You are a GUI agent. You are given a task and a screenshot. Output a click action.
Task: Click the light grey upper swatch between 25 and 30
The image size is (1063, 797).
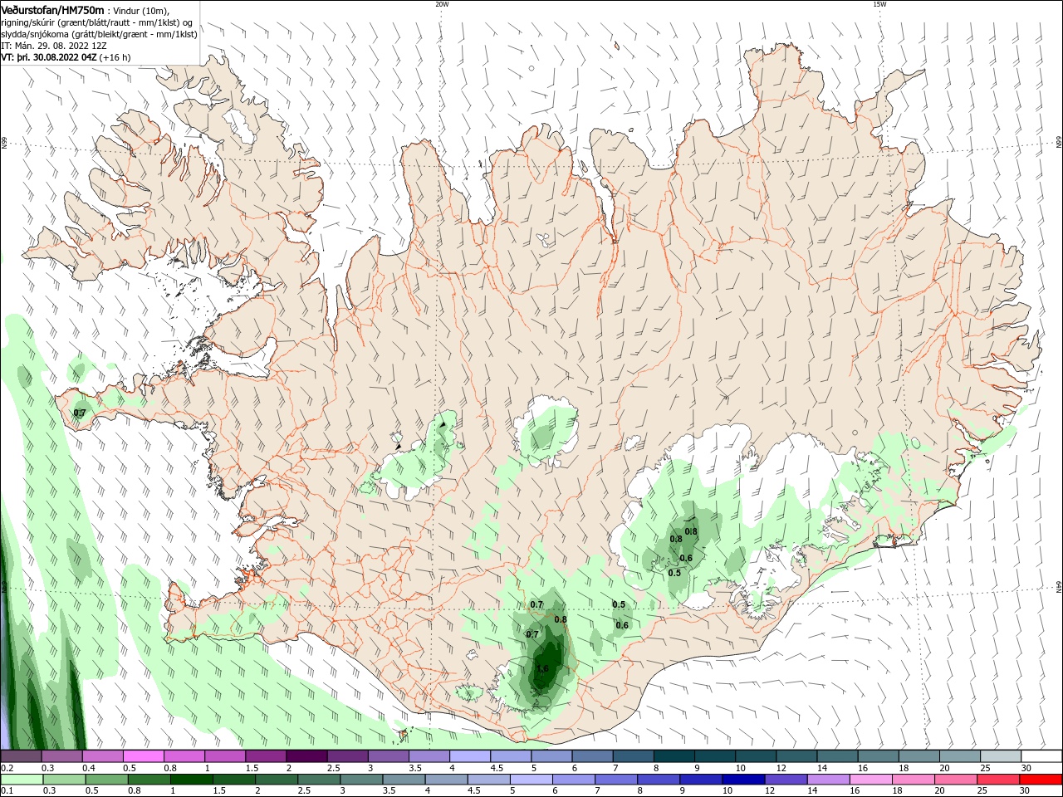(1000, 756)
